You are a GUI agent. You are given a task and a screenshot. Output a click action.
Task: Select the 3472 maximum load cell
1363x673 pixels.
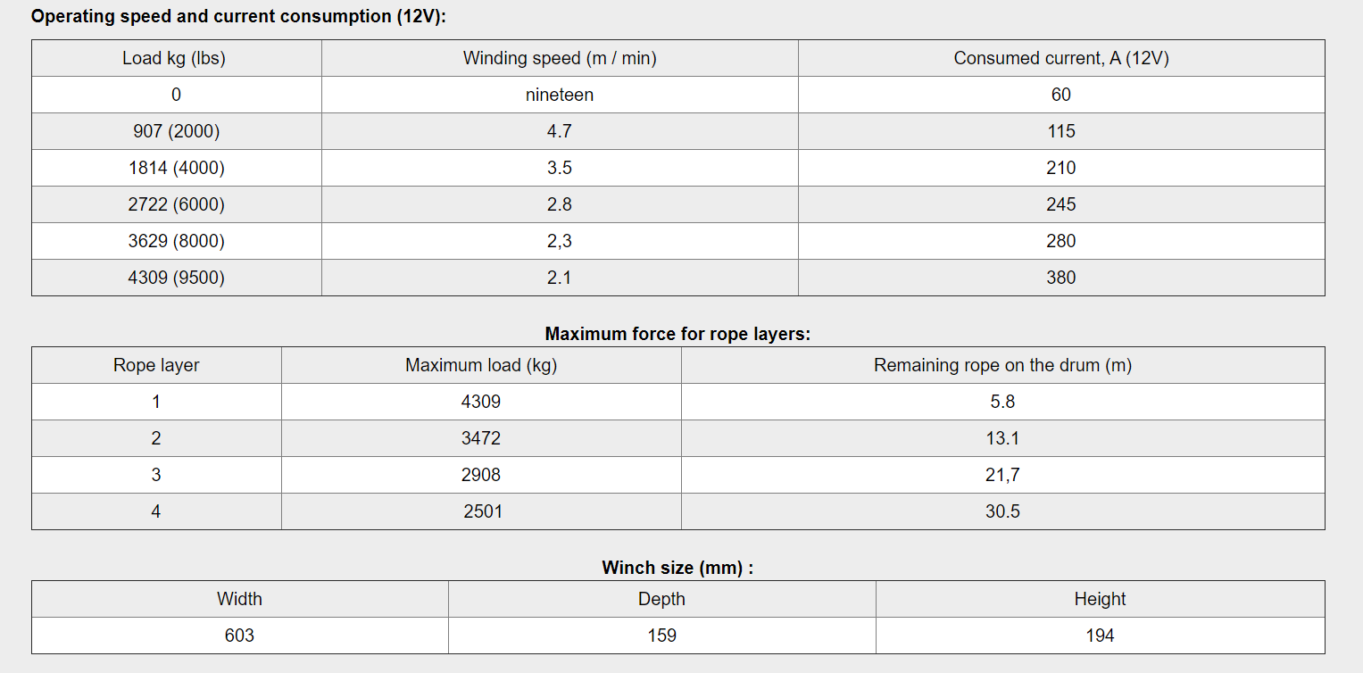(x=481, y=438)
